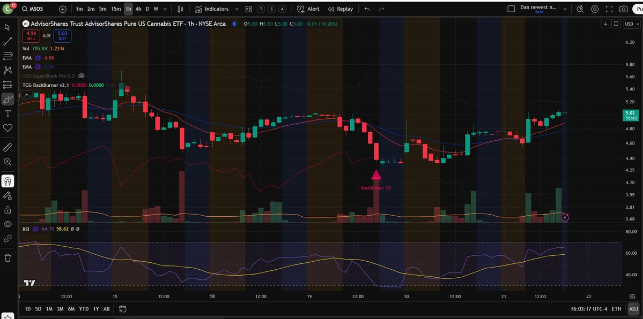This screenshot has width=643, height=319.
Task: Activate the zoom in tool
Action: 8,161
